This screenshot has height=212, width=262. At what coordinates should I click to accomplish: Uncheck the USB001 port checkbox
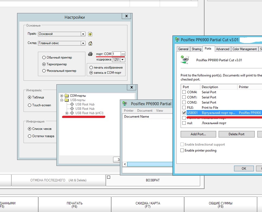tap(184, 113)
